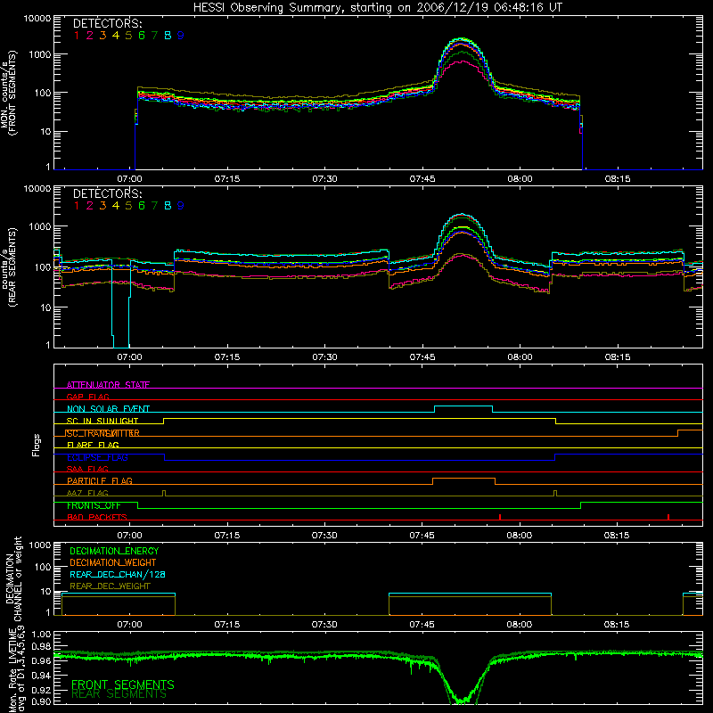
Task: Click the HESSI Observing Summary title text
Action: coord(377,8)
